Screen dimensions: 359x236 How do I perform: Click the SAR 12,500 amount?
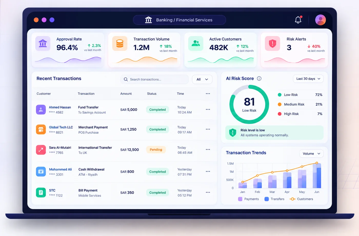tap(129, 150)
